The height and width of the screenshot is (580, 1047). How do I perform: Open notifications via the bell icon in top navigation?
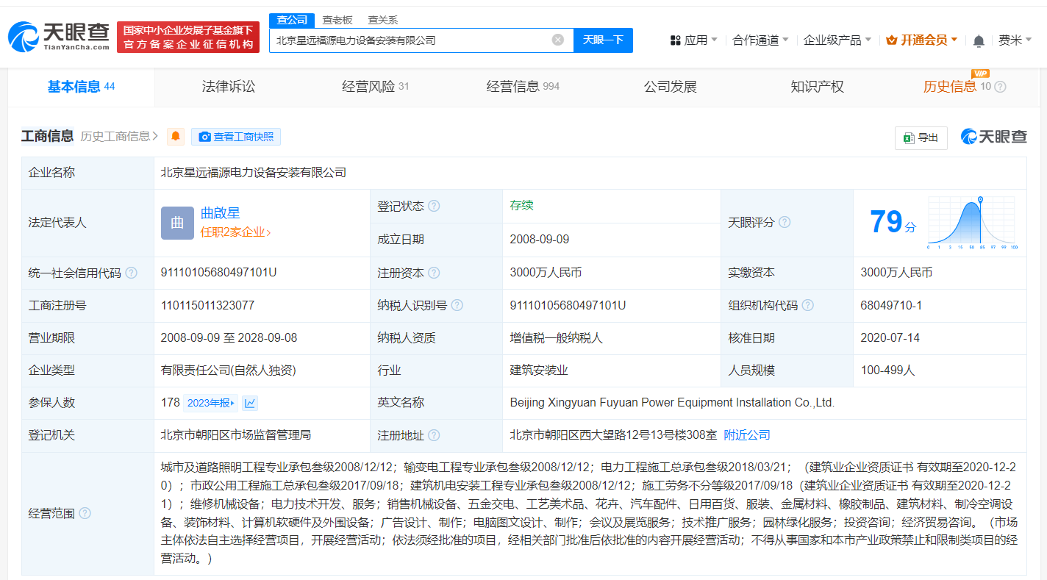tap(979, 40)
